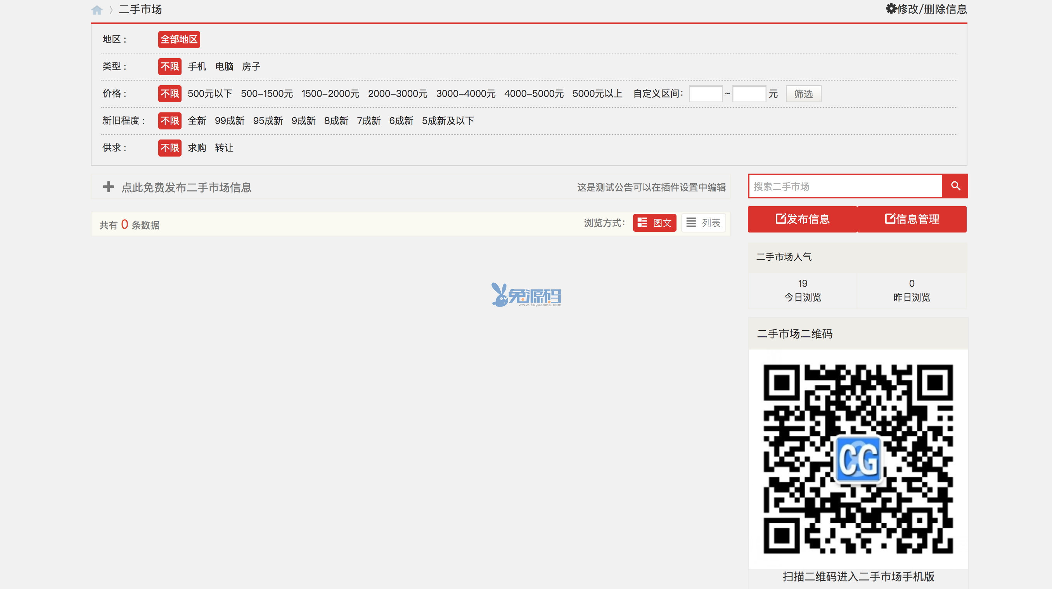The image size is (1052, 589).
Task: Click the red search magnifier button
Action: [x=955, y=186]
